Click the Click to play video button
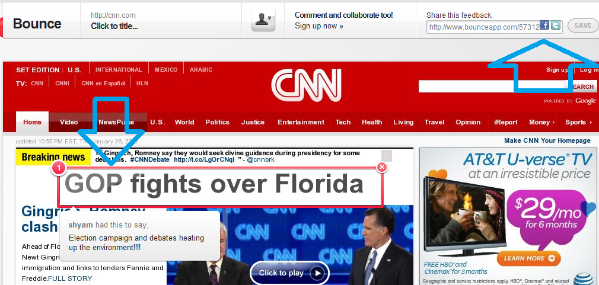The image size is (599, 285). (289, 273)
